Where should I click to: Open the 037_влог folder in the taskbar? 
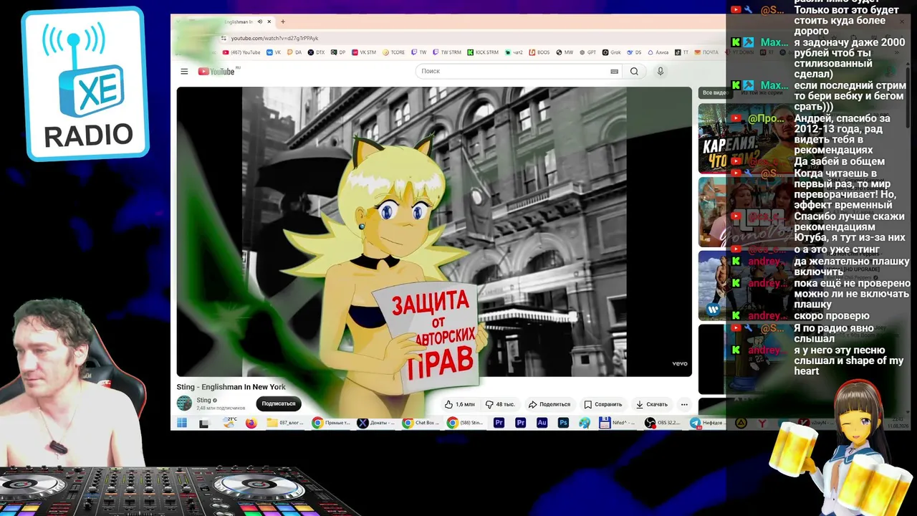[x=286, y=423]
